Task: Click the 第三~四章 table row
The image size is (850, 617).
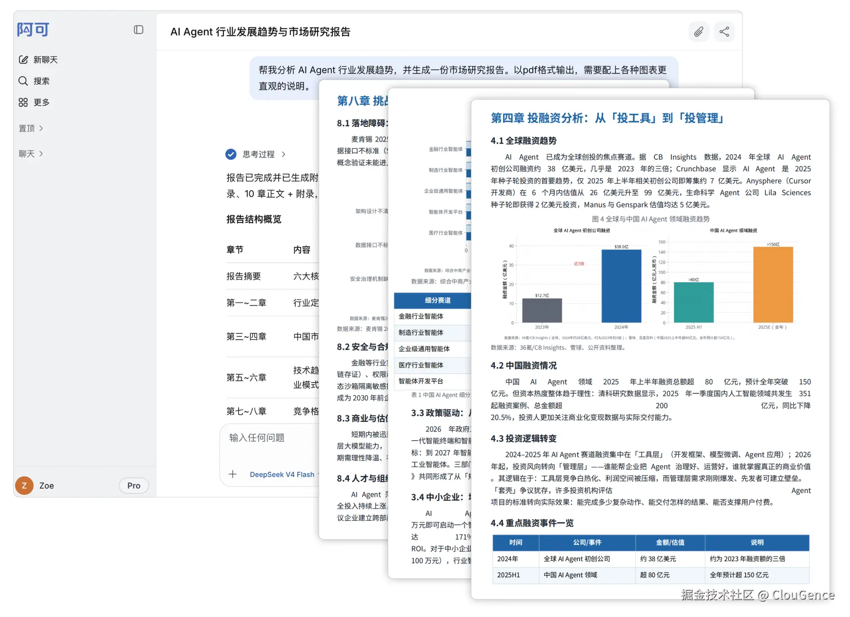Action: point(272,336)
